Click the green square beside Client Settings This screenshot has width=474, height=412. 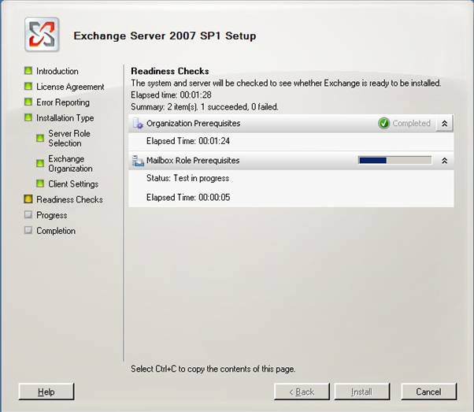(40, 184)
